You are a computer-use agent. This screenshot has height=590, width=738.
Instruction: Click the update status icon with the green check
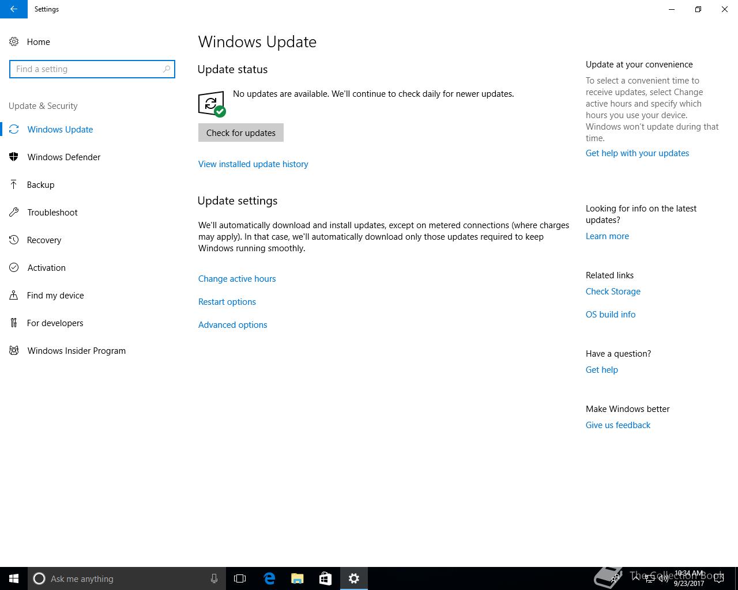tap(212, 104)
